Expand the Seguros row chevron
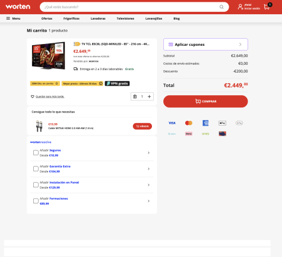The width and height of the screenshot is (282, 257). (x=148, y=153)
